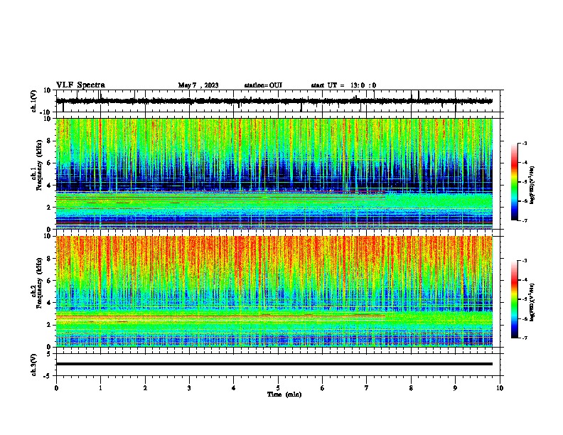Click the "ch.3(V)" axis label
The height and width of the screenshot is (435, 563).
click(x=34, y=365)
